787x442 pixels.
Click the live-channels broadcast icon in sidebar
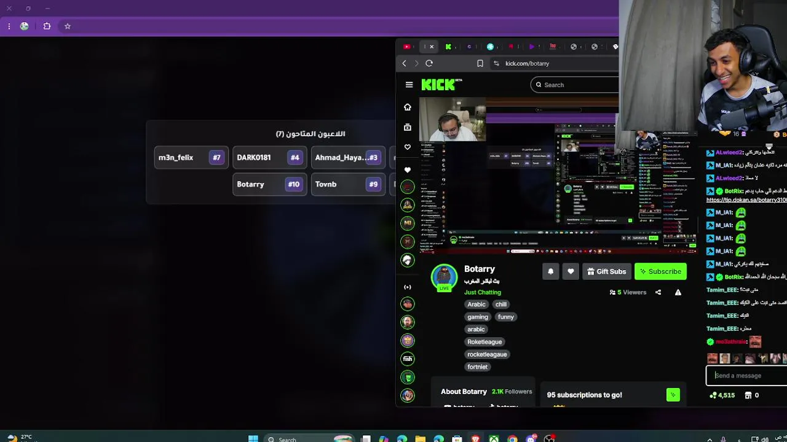407,287
